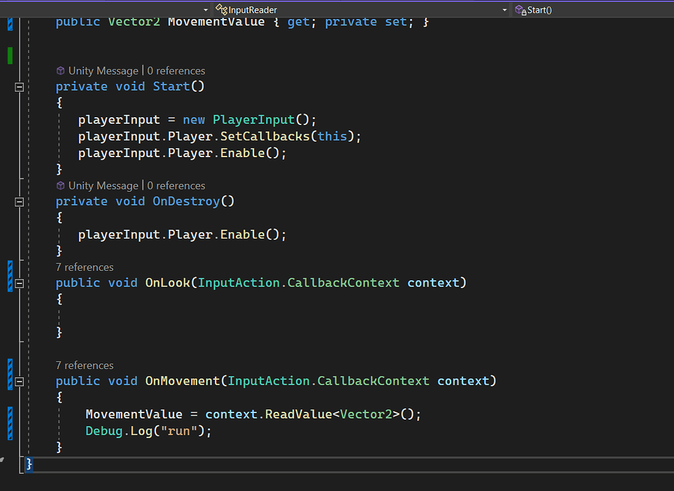Click 'PlayerInput' type in new expression
Viewport: 674px width, 491px height.
pyautogui.click(x=253, y=120)
